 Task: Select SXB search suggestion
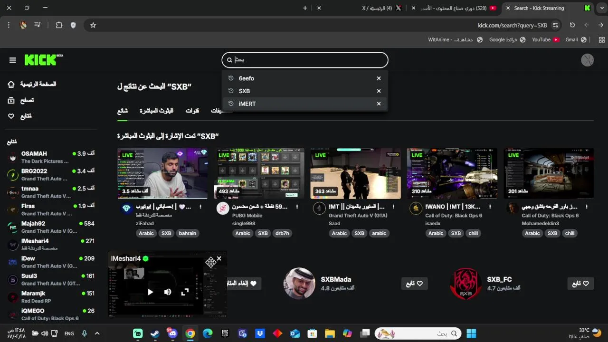point(305,91)
